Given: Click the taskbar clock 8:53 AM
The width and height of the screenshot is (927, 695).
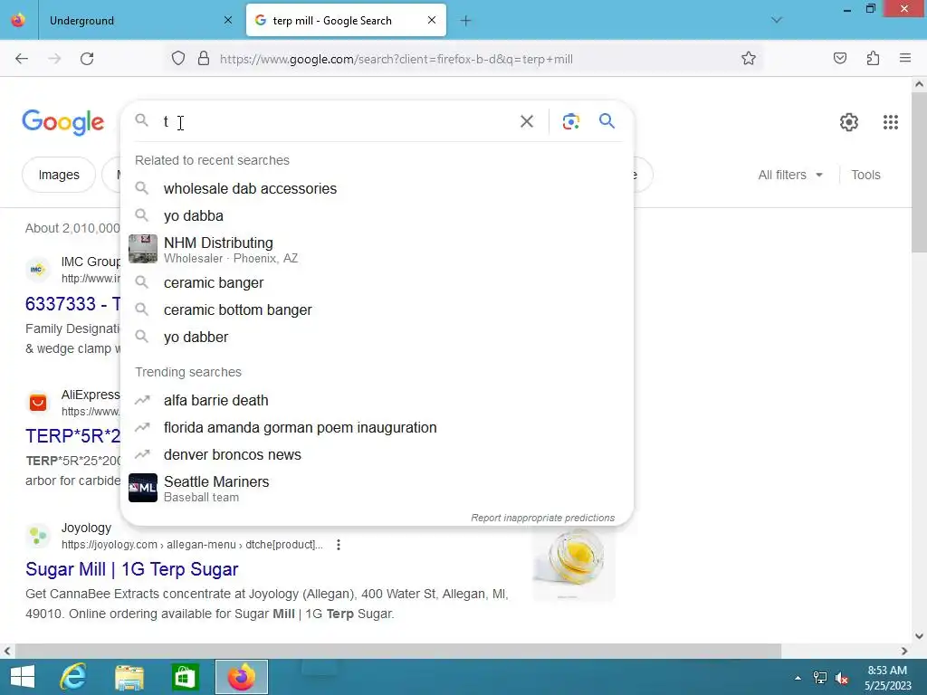Looking at the screenshot, I should tap(887, 671).
